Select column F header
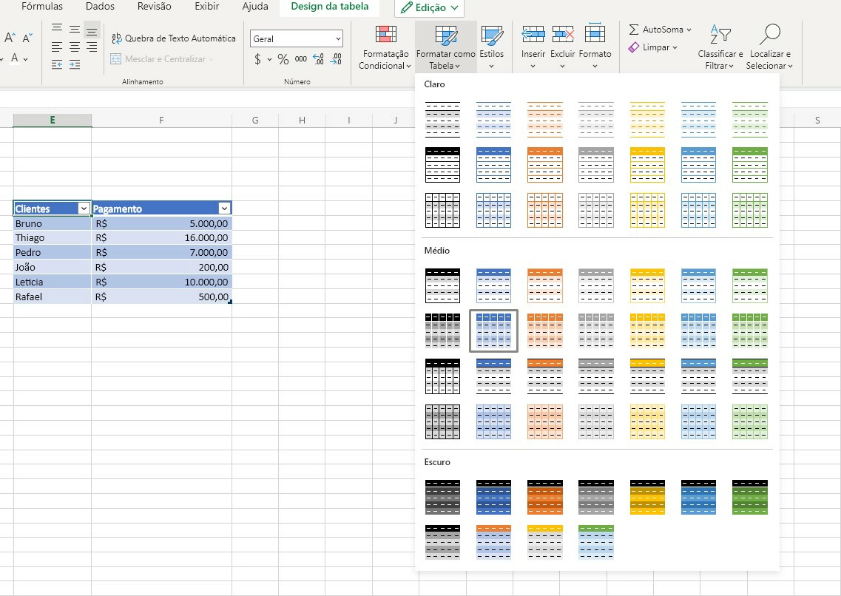 click(x=161, y=120)
